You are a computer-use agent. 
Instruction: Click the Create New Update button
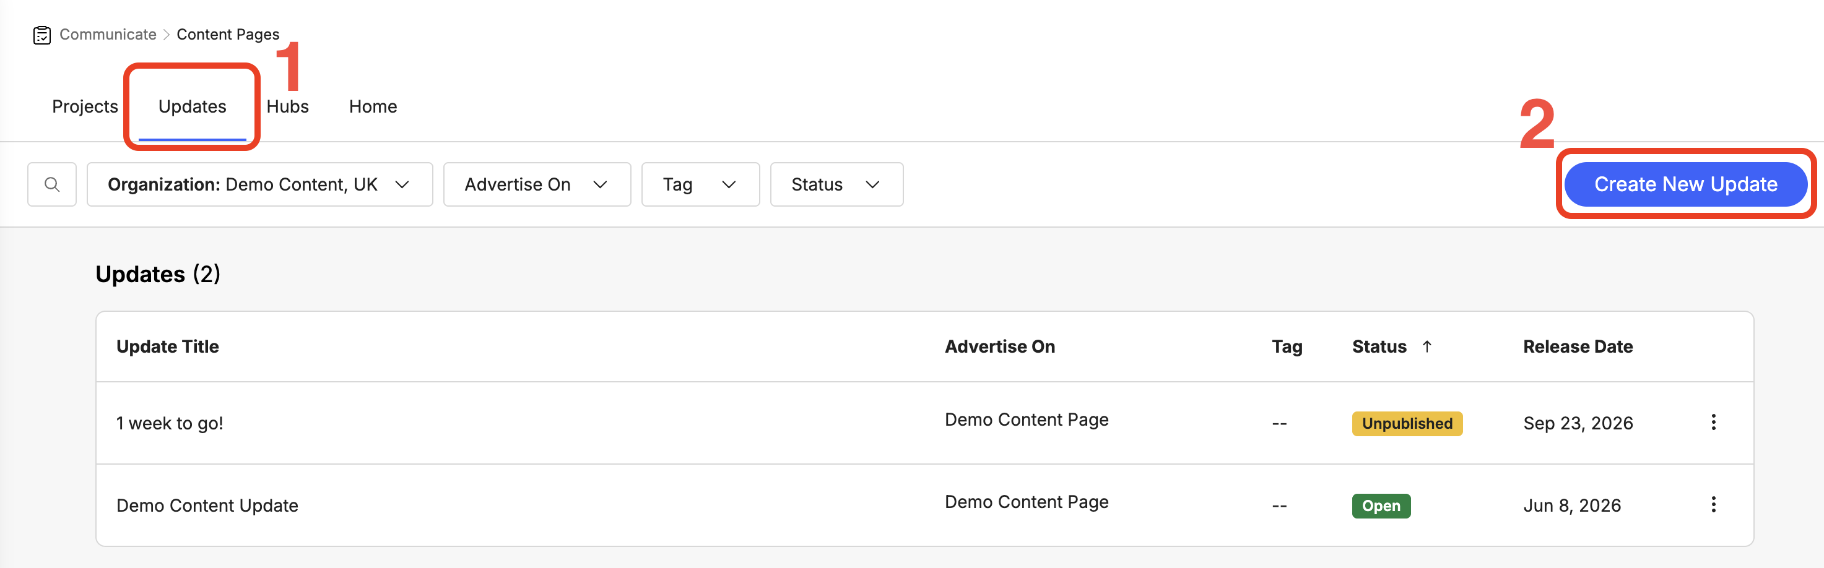1685,184
